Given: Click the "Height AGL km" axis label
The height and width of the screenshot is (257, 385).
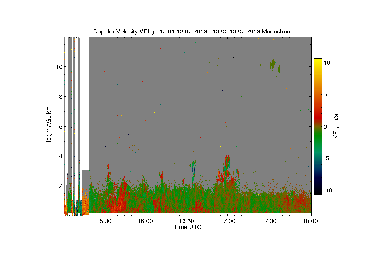Looking at the screenshot, I should click(49, 126).
